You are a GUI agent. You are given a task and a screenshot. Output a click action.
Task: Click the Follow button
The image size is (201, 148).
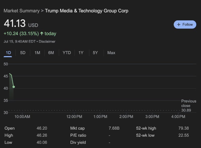coord(185,24)
